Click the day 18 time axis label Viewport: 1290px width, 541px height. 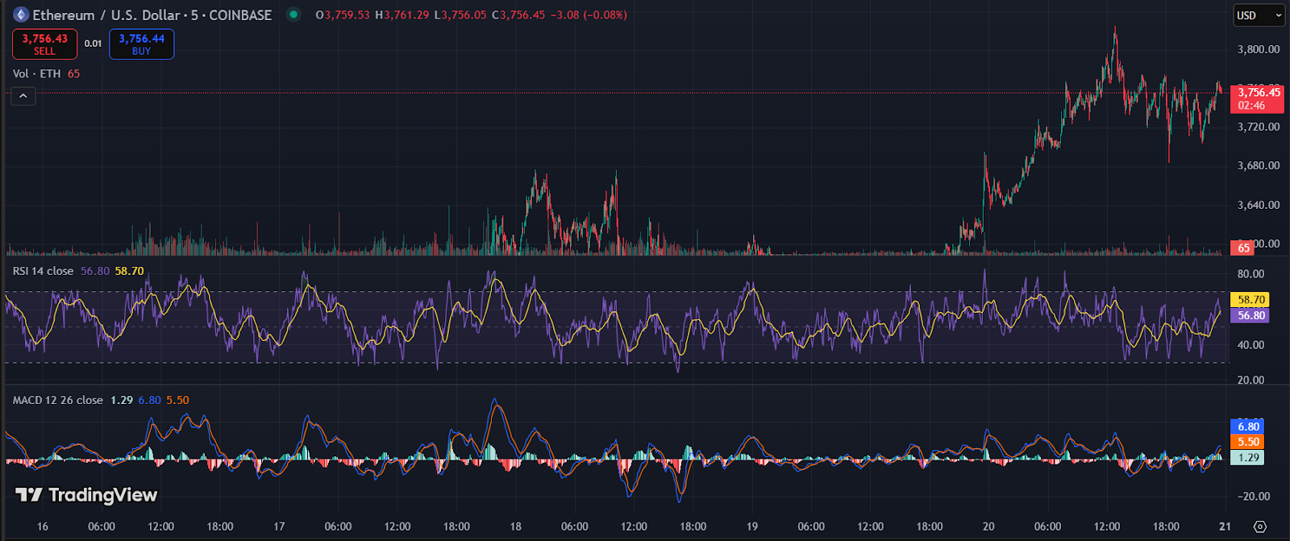515,526
